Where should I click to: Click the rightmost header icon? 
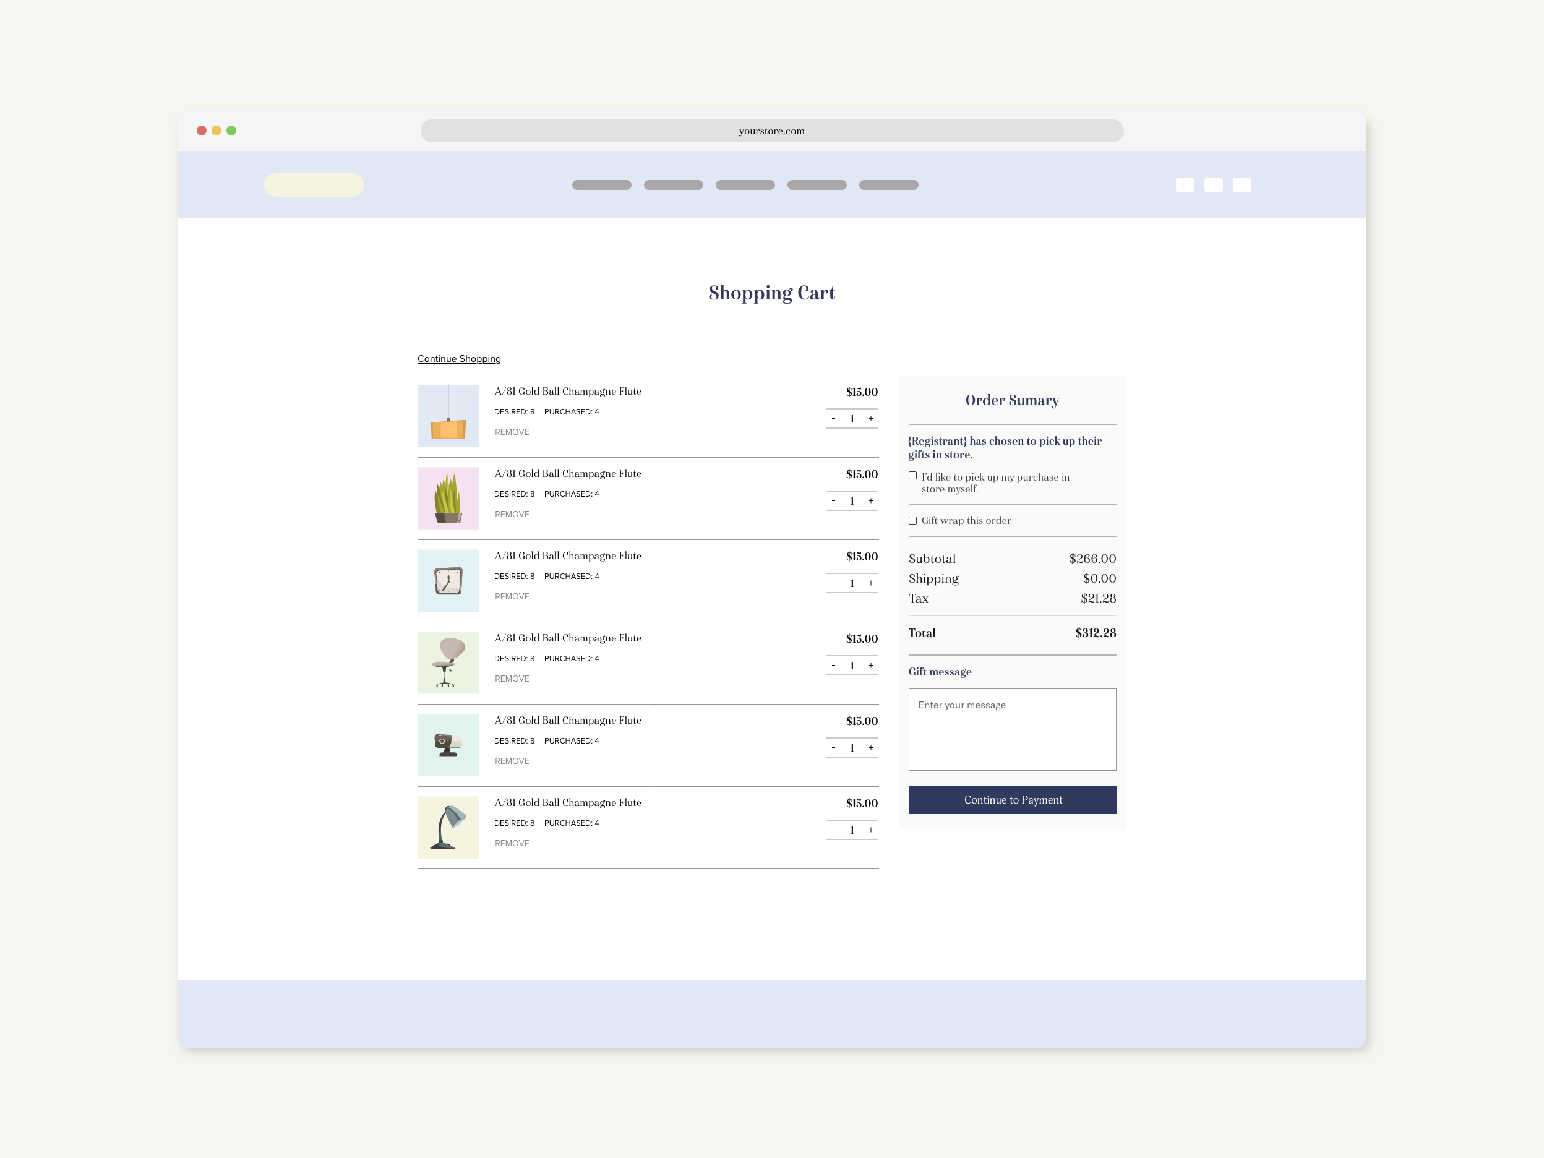1242,184
